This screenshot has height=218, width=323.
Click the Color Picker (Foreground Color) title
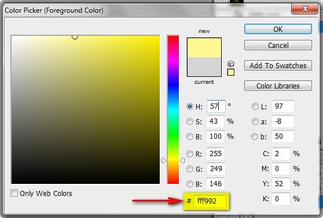(54, 10)
